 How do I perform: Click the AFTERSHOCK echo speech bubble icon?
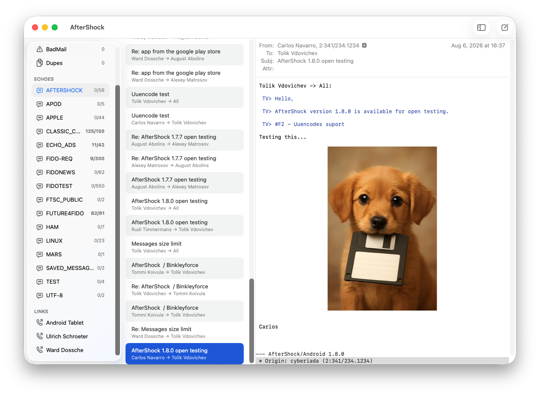coord(40,90)
